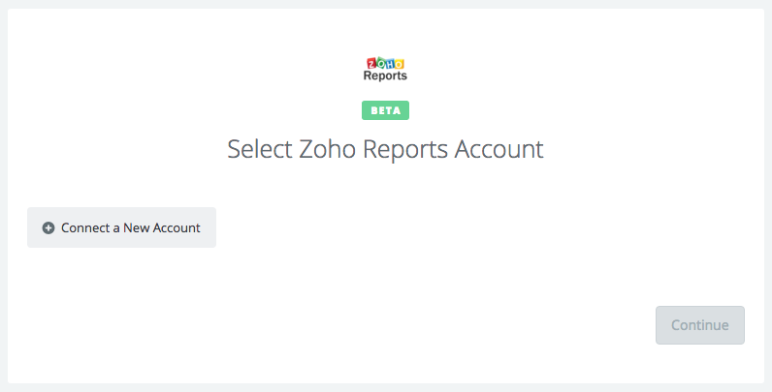The height and width of the screenshot is (392, 772).
Task: Click the green first O block in logo
Action: (x=380, y=63)
